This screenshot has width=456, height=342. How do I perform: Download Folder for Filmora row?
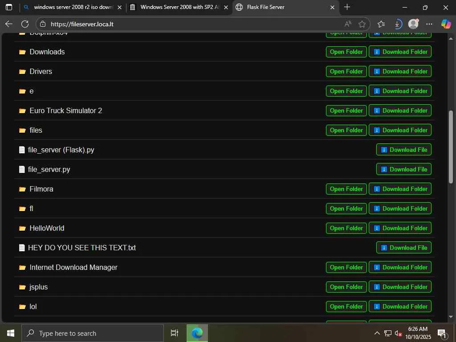pos(400,189)
